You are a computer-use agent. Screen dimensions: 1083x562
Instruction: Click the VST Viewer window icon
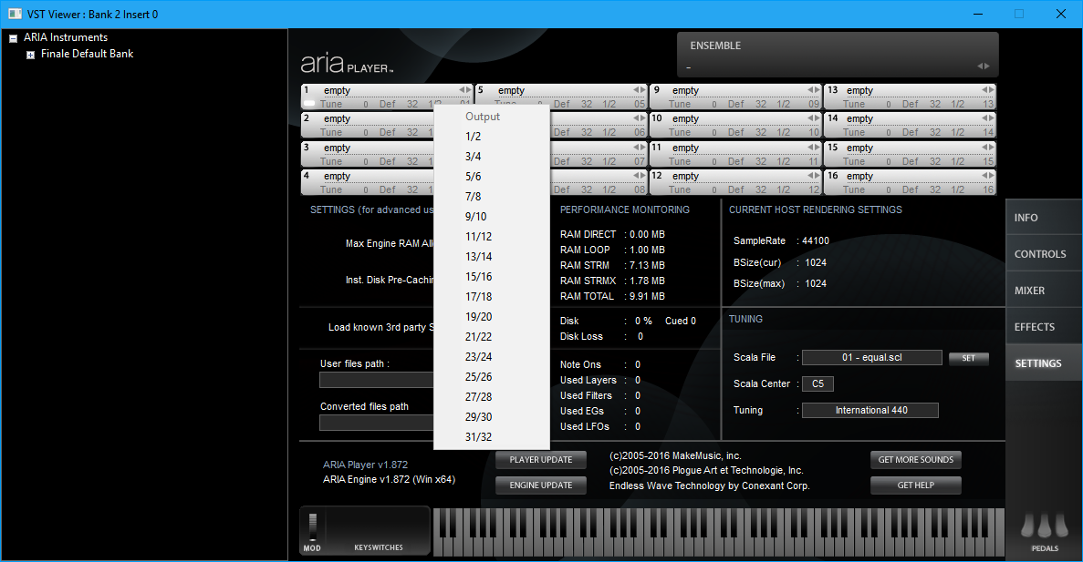[16, 14]
